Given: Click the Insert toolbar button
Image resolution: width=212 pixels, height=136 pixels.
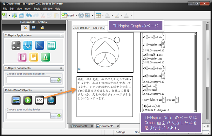Looking at the screenshot, I should click(x=68, y=15).
